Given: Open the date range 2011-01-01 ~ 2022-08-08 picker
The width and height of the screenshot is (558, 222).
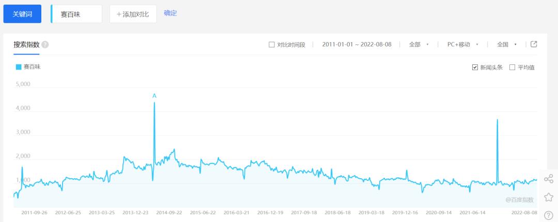Looking at the screenshot, I should coord(357,44).
